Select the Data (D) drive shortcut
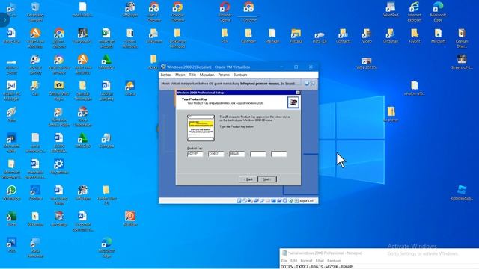Viewport: 479px width, 269px height. 320,37
